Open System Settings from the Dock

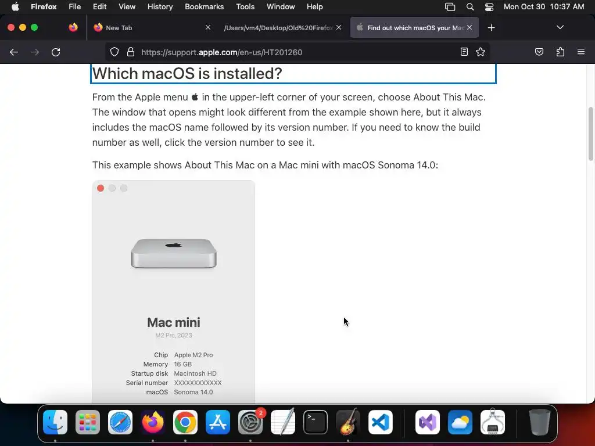250,422
